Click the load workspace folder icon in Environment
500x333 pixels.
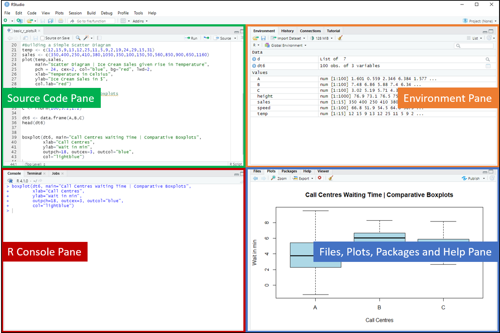(255, 38)
